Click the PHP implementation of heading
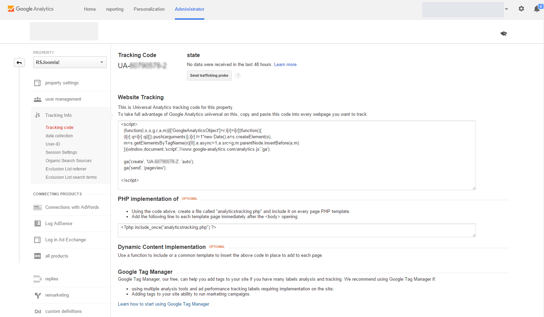544x317 pixels. pos(148,199)
